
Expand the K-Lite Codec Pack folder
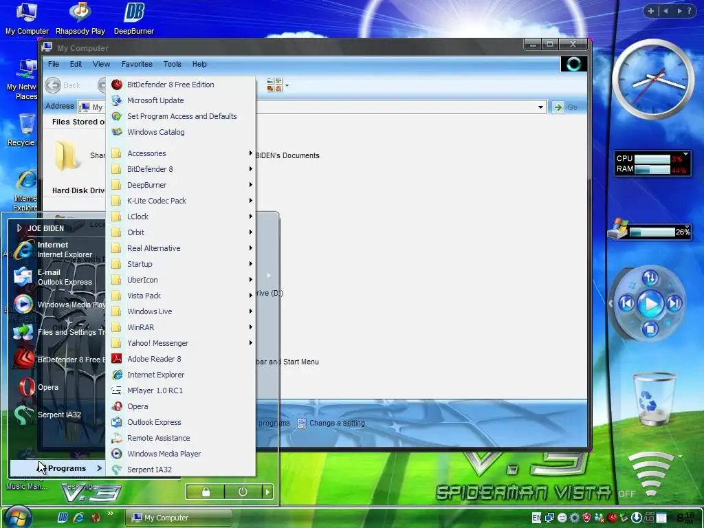coord(181,201)
